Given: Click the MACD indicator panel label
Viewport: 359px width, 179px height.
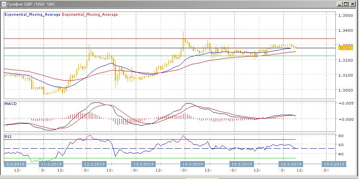Looking at the screenshot, I should (10, 103).
